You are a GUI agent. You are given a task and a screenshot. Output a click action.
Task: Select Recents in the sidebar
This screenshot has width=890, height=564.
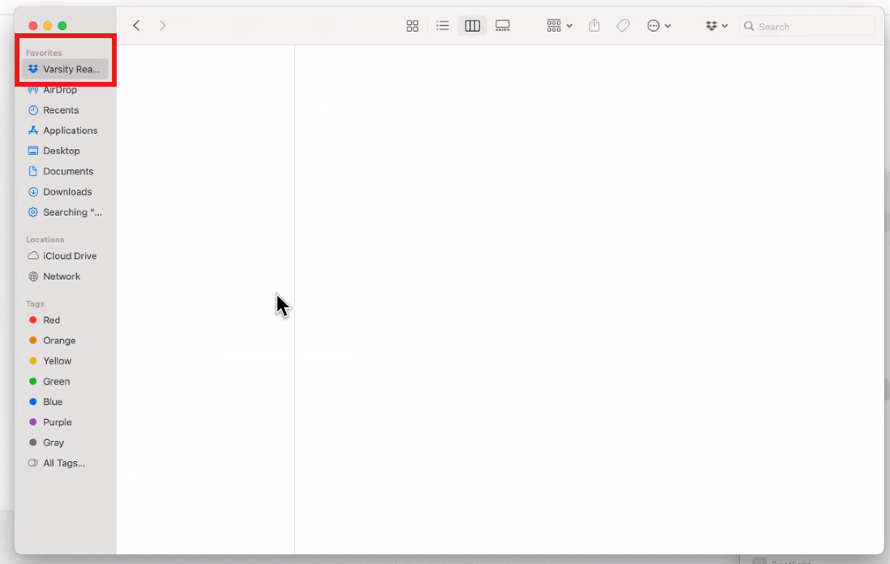coord(61,110)
